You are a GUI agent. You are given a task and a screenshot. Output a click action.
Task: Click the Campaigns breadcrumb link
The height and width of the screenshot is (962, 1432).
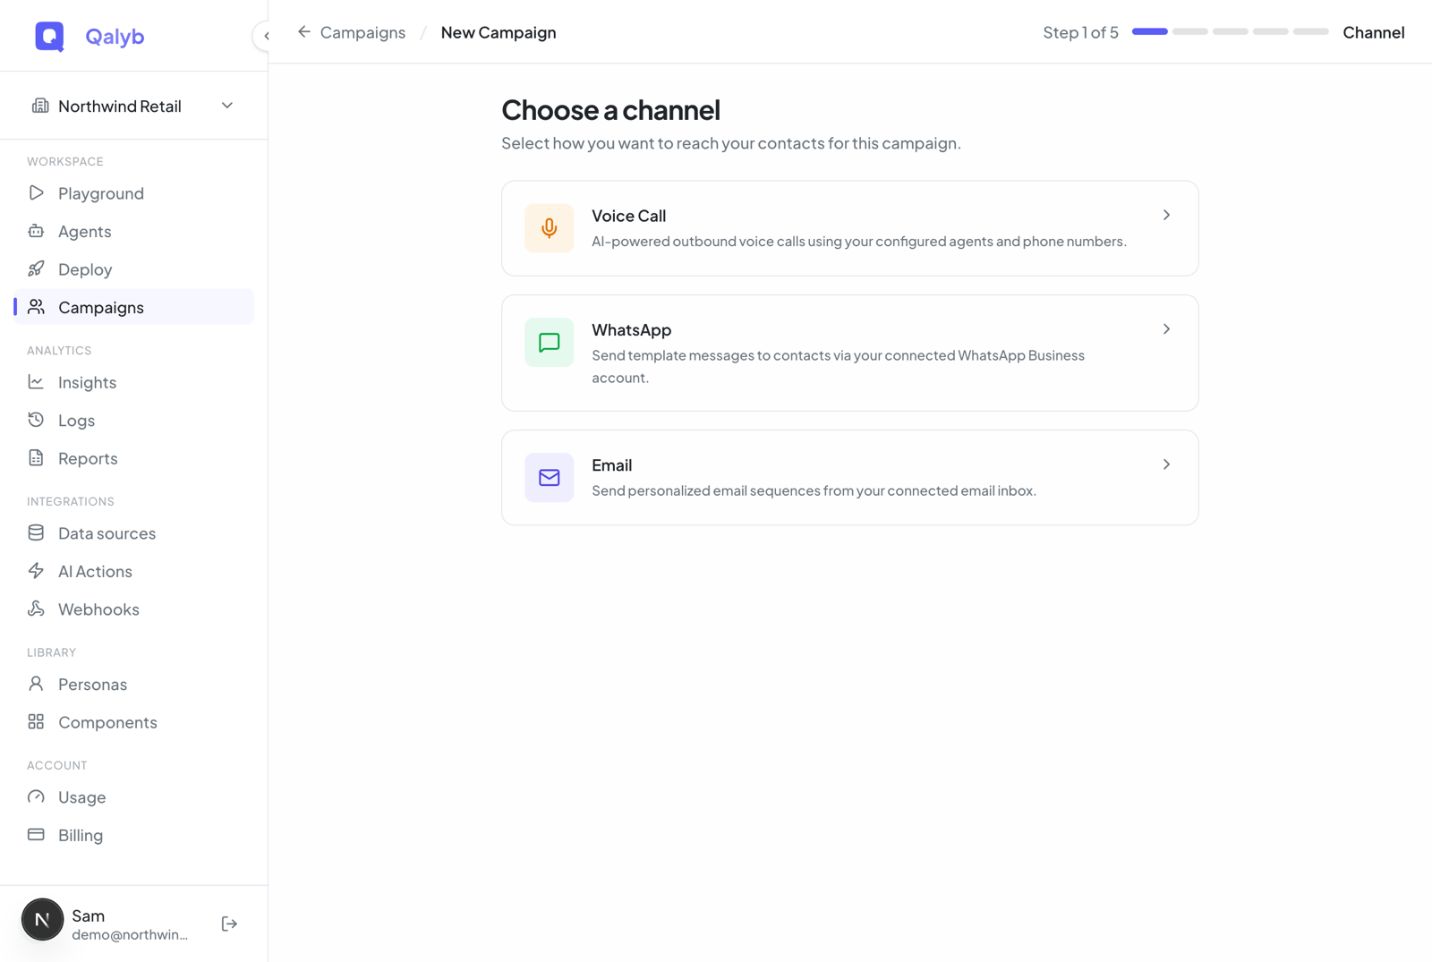click(x=362, y=32)
